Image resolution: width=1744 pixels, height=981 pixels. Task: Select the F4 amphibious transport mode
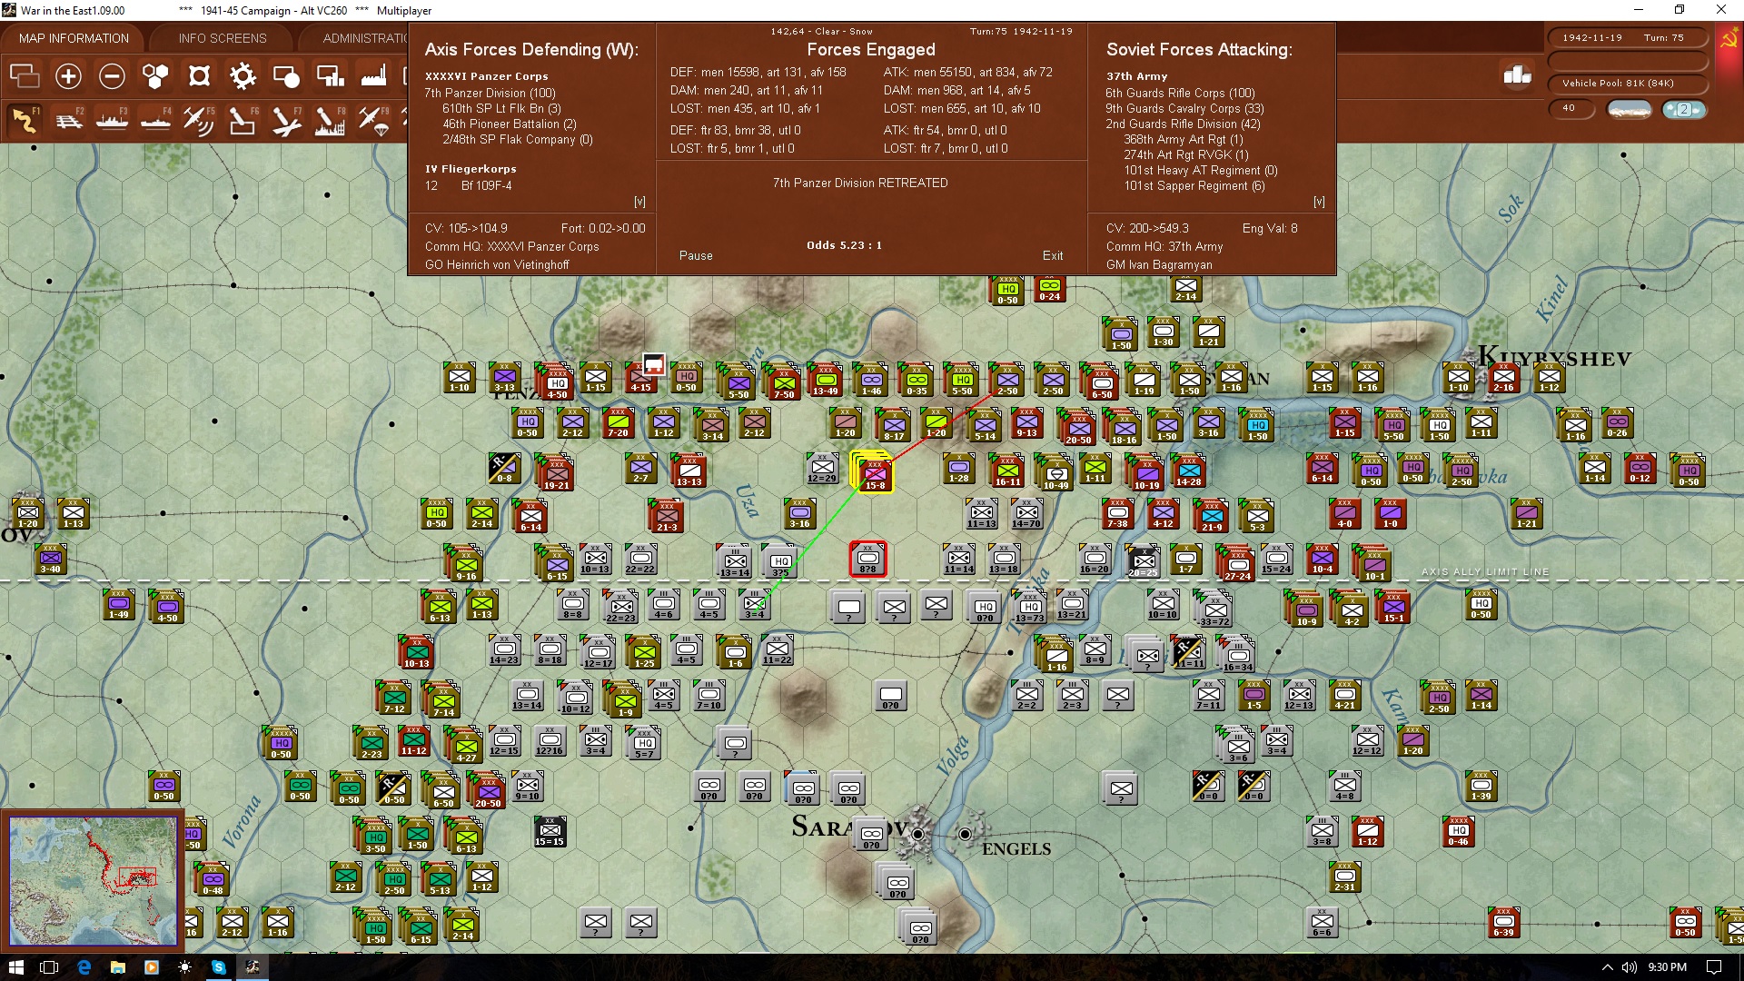coord(155,120)
